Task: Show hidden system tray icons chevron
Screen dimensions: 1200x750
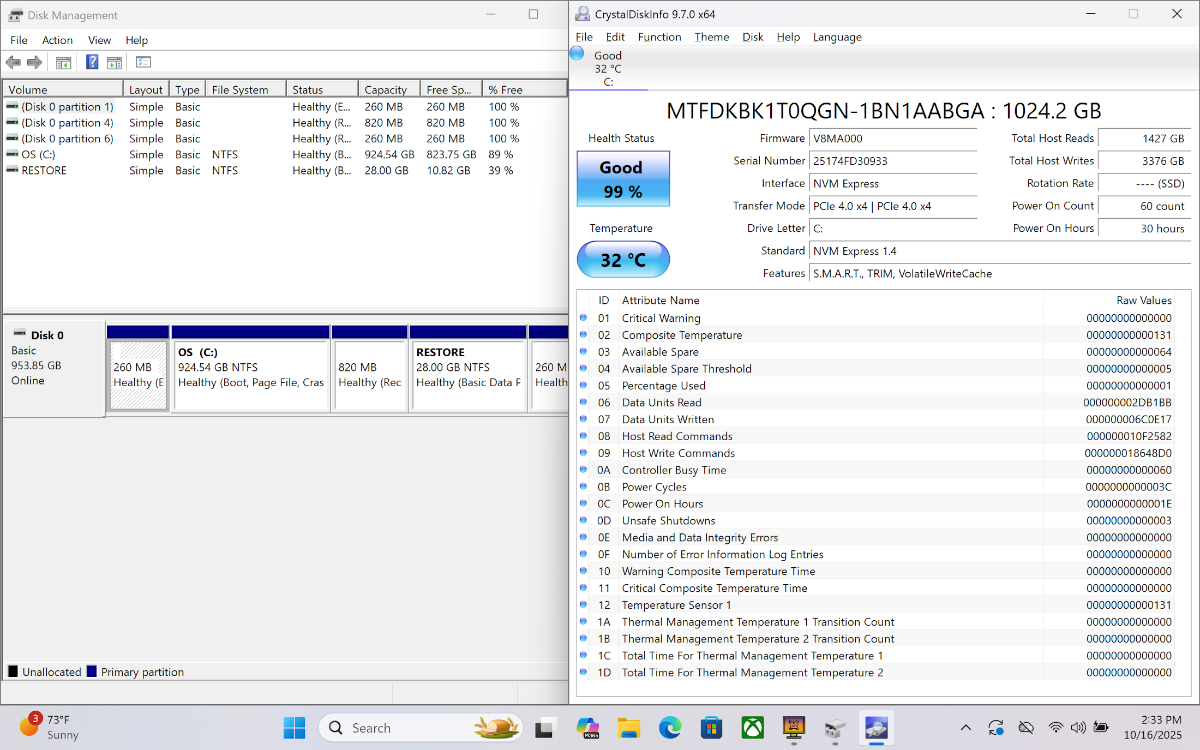Action: (x=965, y=727)
